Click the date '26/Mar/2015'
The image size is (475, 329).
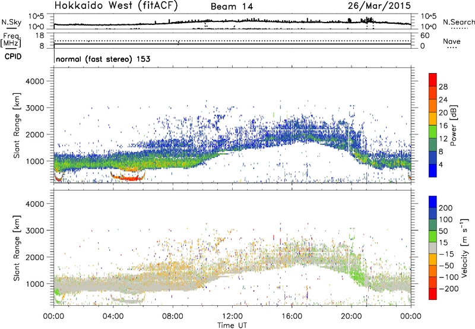pyautogui.click(x=379, y=6)
